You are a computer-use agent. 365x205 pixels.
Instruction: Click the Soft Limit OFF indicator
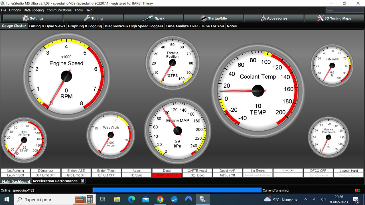46,175
